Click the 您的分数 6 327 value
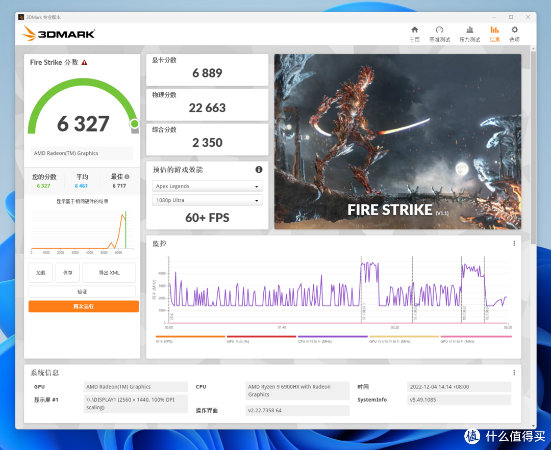Viewport: 551px width, 450px height. click(x=43, y=186)
